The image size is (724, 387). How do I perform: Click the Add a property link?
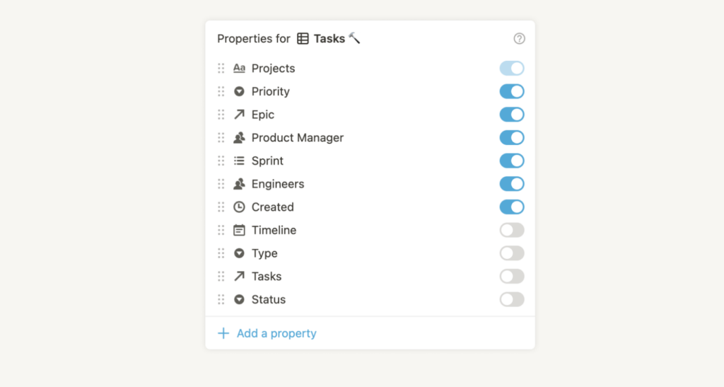[276, 333]
